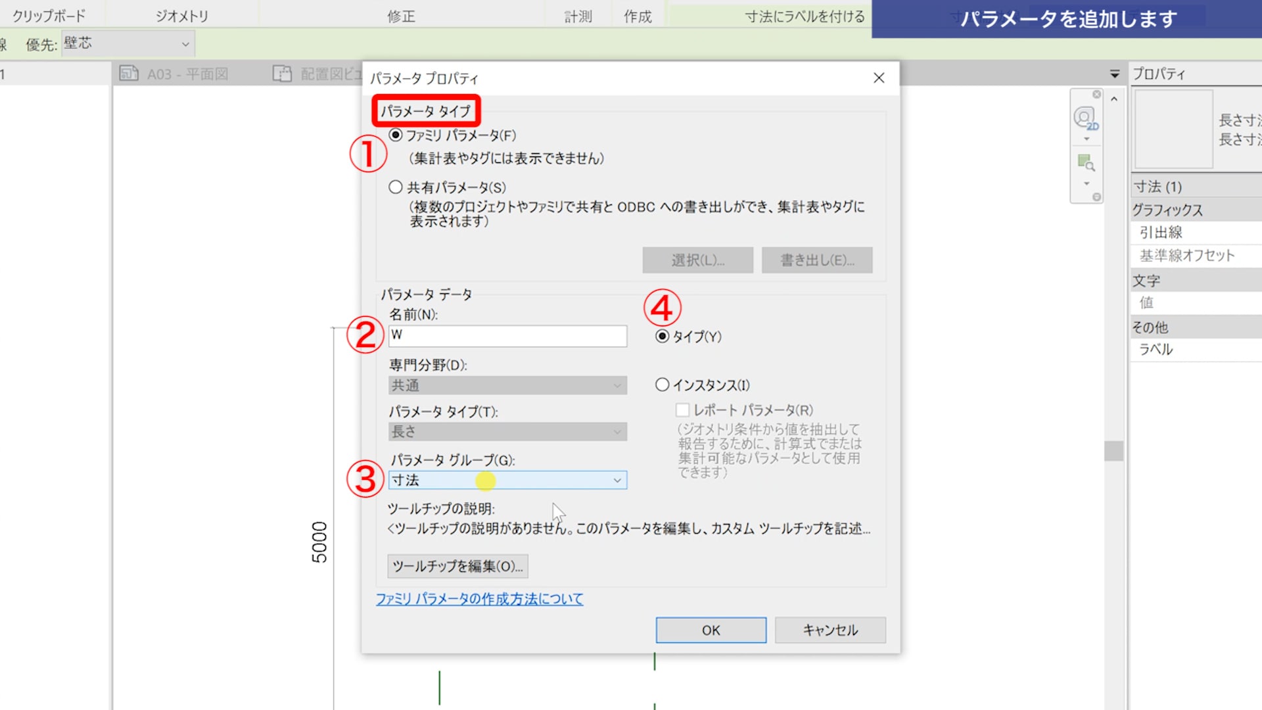Click the A03 平面図 view tab icon
The width and height of the screenshot is (1262, 710).
[x=129, y=74]
